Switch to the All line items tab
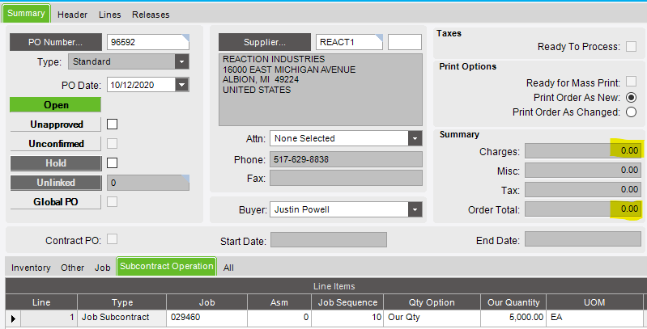The width and height of the screenshot is (647, 329). (228, 268)
